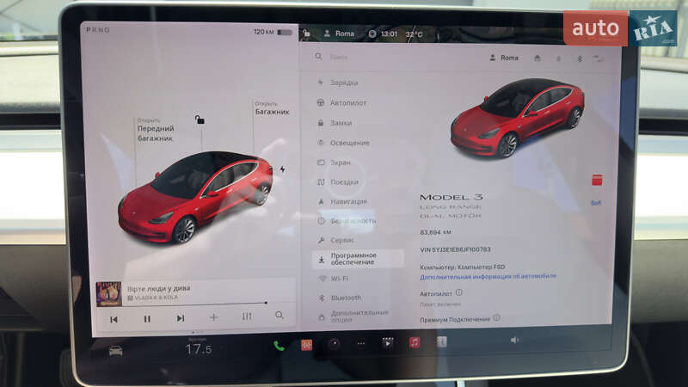
Task: Tap the PRND gear indicator
Action: point(98,30)
